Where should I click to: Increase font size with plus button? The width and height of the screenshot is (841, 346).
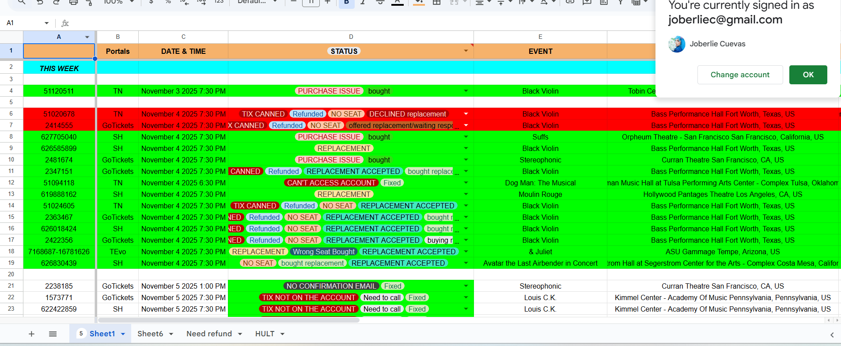tap(327, 2)
